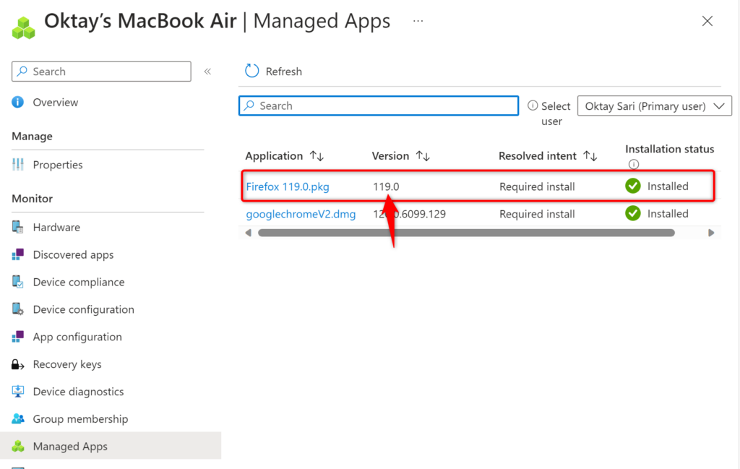The height and width of the screenshot is (469, 740).
Task: Open Discovered apps
Action: tap(73, 255)
